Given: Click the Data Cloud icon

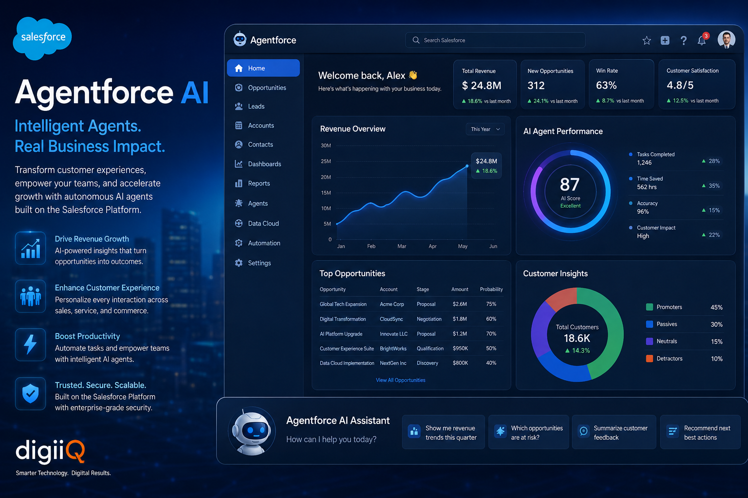Looking at the screenshot, I should [x=239, y=223].
